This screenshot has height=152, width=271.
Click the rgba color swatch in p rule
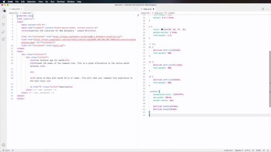coord(162,30)
